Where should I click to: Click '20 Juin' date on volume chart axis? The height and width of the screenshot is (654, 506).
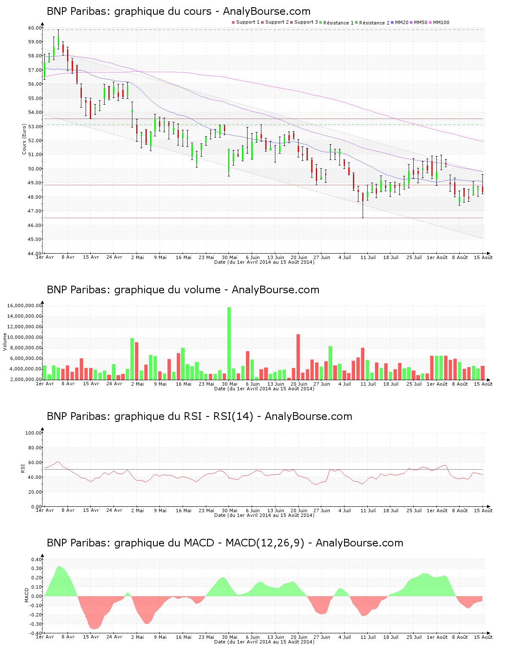[x=299, y=384]
